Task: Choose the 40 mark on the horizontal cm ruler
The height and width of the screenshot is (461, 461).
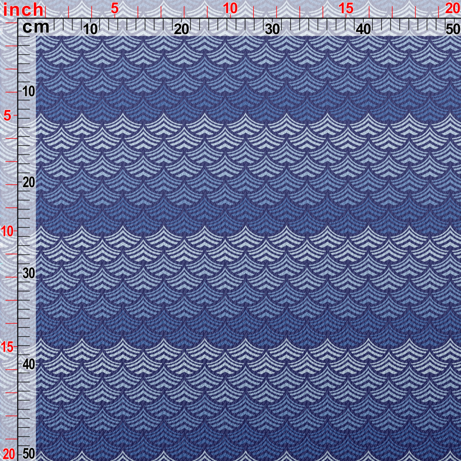Action: pos(363,29)
